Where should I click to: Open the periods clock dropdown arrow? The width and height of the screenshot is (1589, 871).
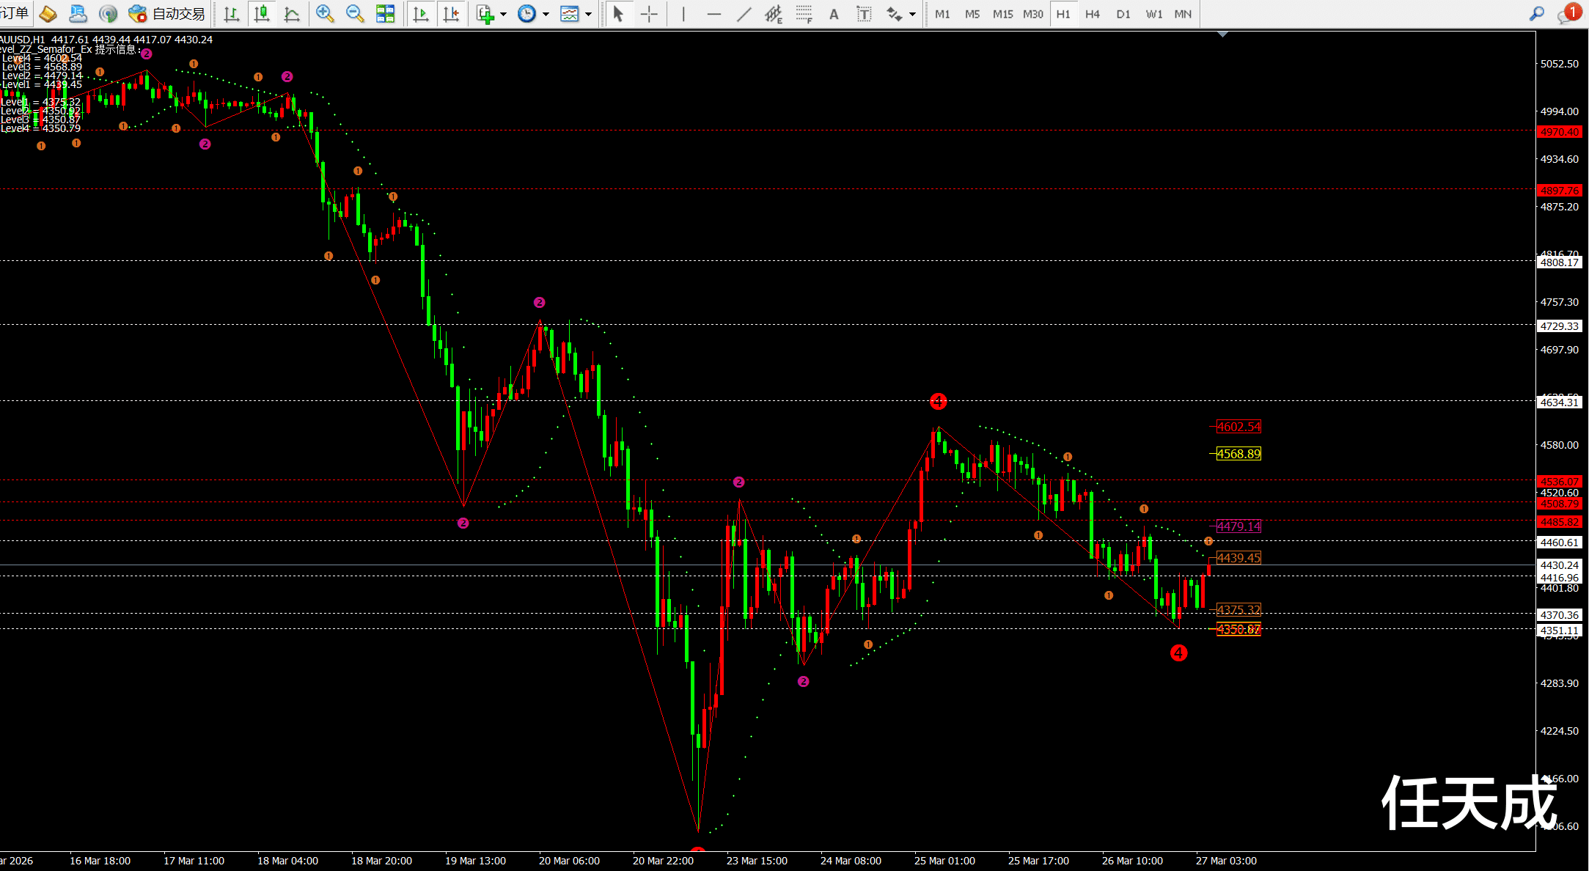(x=546, y=14)
